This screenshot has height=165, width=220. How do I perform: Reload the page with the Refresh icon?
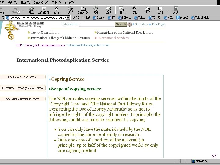[x=44, y=10]
